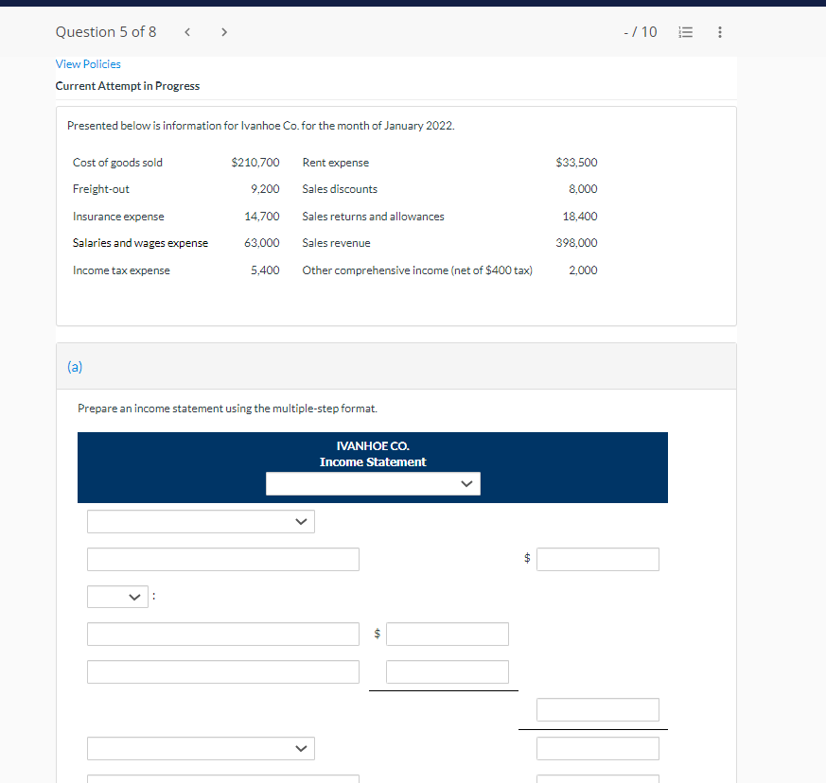
Task: Click the first dollar amount field in right column
Action: (597, 560)
